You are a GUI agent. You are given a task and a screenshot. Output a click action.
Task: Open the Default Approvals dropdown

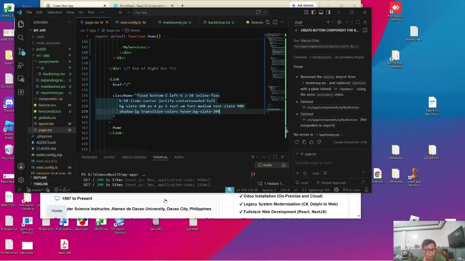coord(333,183)
